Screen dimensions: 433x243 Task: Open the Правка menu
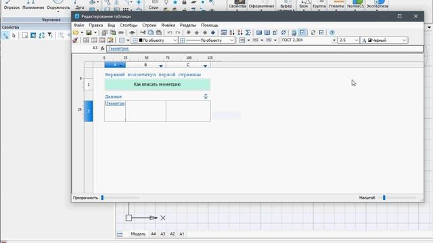click(96, 25)
